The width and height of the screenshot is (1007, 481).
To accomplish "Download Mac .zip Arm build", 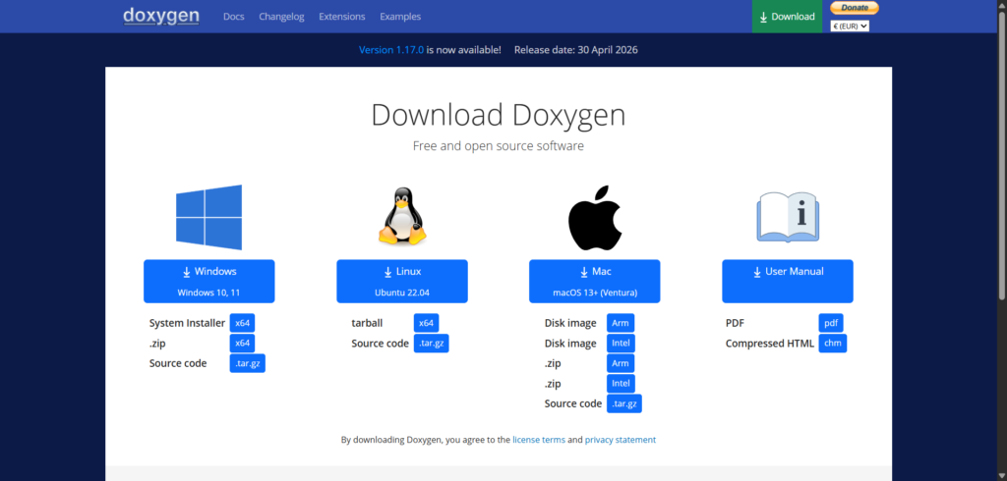I will (621, 363).
